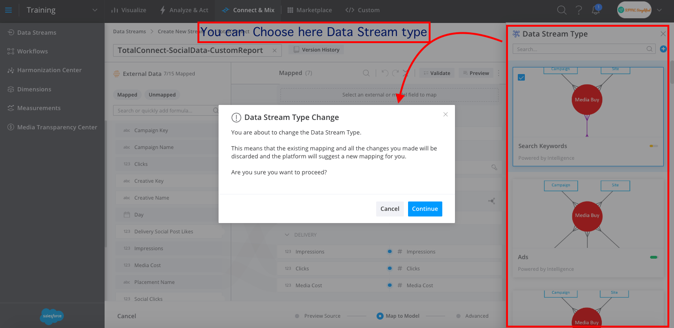Viewport: 674px width, 328px height.
Task: Click the user profile avatar
Action: coord(634,10)
